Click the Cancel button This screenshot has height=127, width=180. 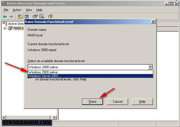[117, 102]
